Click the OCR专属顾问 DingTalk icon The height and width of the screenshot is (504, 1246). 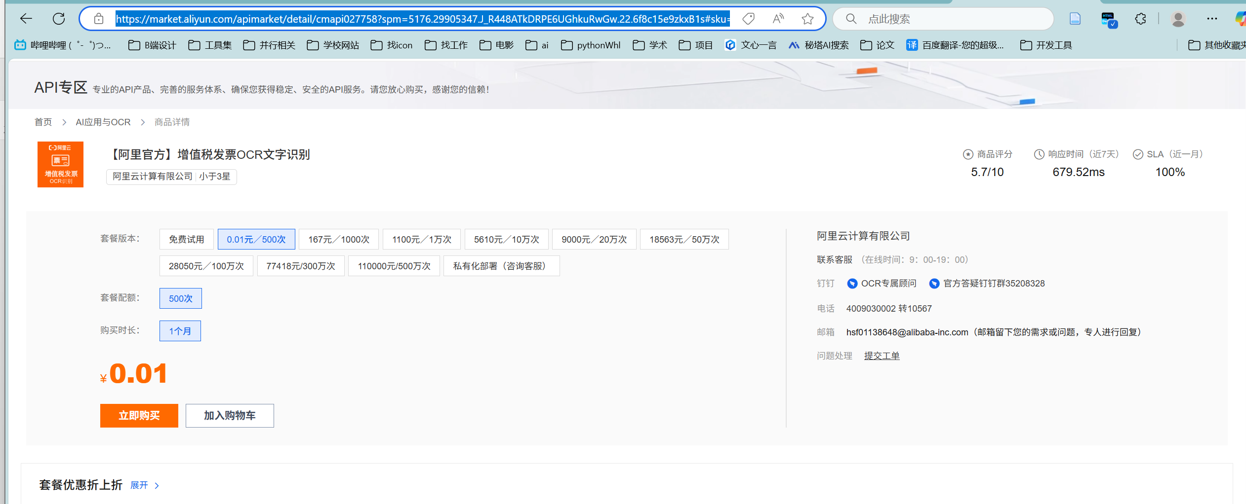click(x=852, y=284)
